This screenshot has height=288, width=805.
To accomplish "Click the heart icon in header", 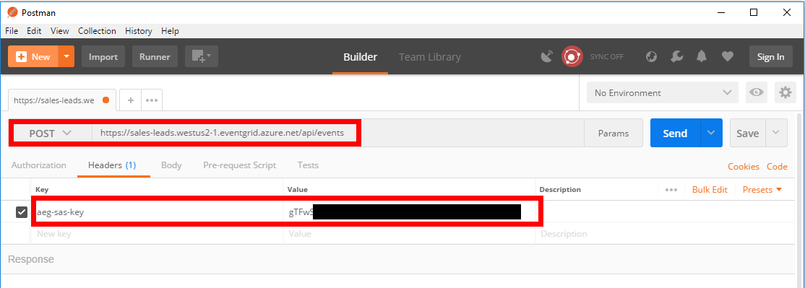I will (x=727, y=56).
